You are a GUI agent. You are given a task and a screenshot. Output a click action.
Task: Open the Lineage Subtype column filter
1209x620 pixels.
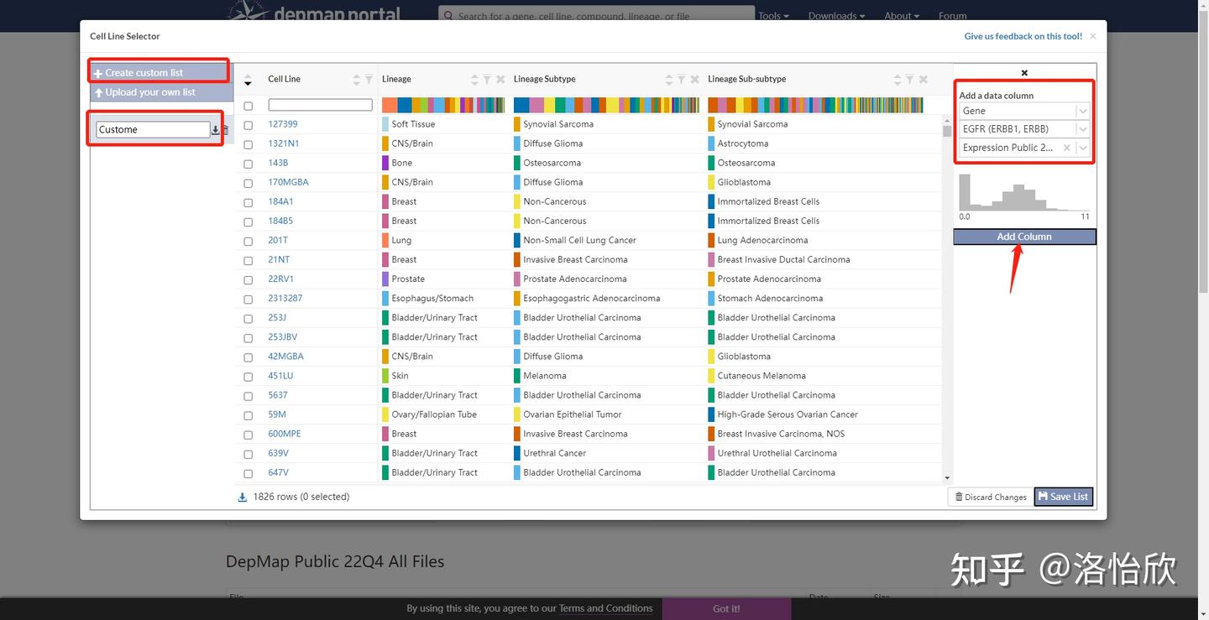(x=682, y=79)
